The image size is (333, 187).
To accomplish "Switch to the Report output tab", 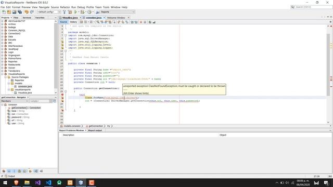I will click(x=95, y=130).
